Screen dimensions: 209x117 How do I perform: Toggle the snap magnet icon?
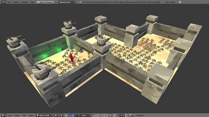(118, 115)
